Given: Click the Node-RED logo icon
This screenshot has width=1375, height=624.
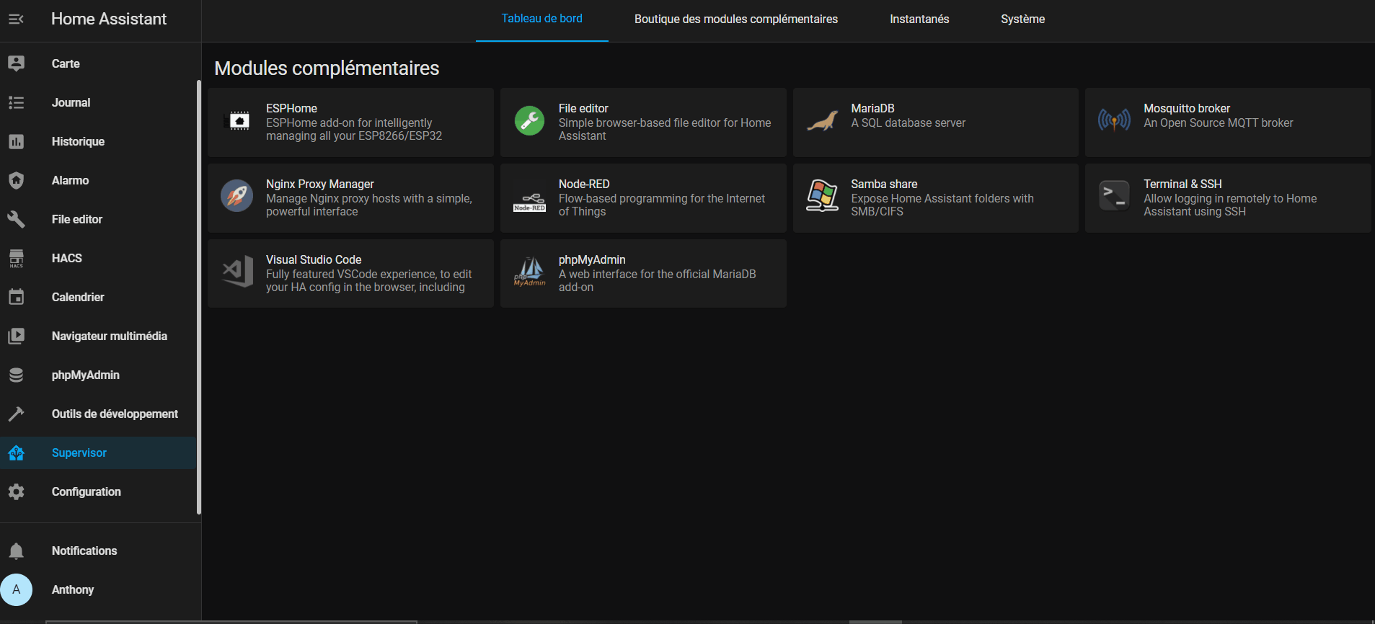Looking at the screenshot, I should pos(529,202).
